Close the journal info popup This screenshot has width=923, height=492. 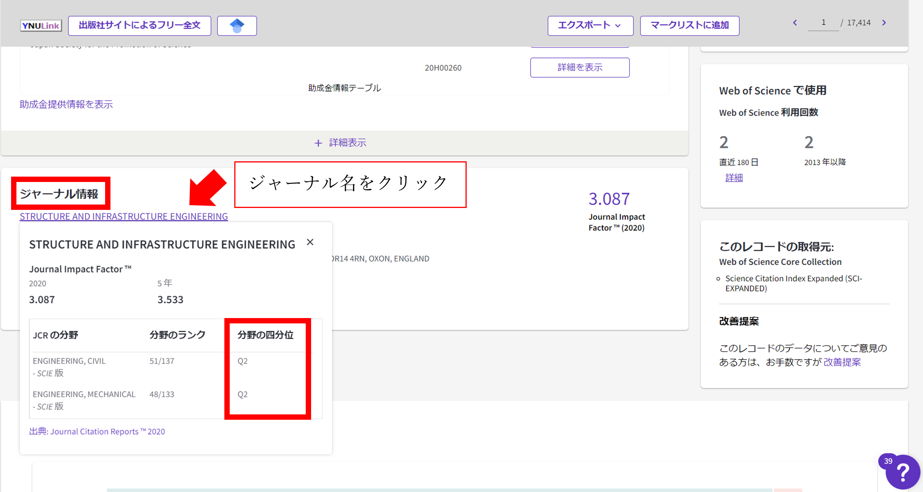310,242
